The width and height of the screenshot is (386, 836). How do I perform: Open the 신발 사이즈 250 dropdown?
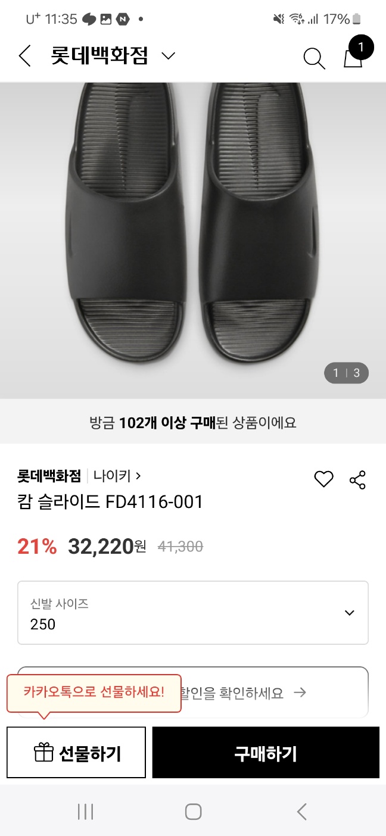tap(193, 613)
